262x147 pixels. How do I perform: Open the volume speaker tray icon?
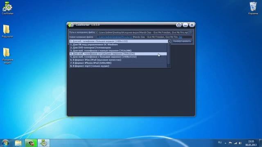[240, 143]
